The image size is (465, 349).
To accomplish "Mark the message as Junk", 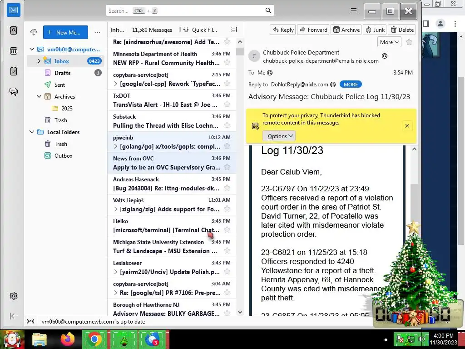I will [375, 30].
